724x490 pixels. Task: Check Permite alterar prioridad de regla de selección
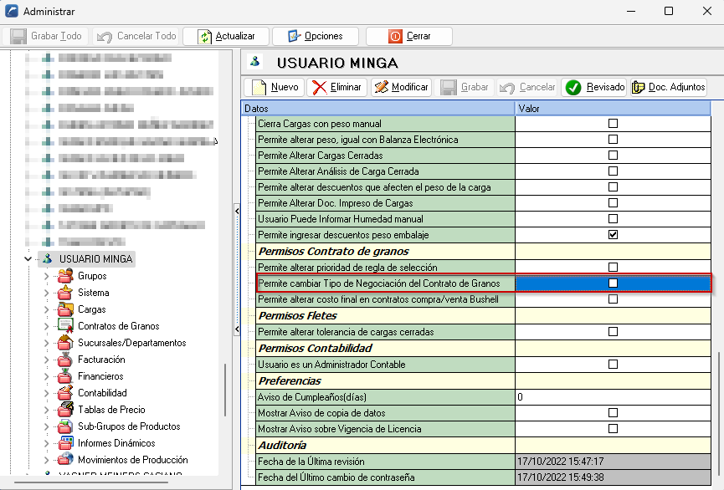point(613,267)
